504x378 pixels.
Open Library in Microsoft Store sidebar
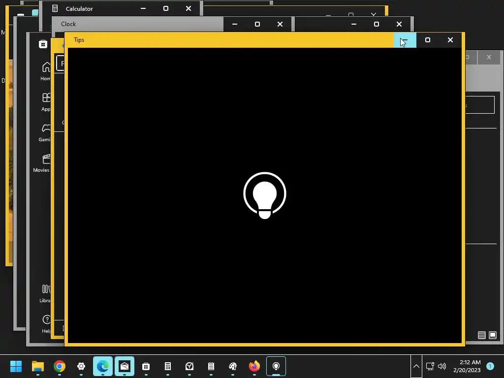[x=45, y=293]
